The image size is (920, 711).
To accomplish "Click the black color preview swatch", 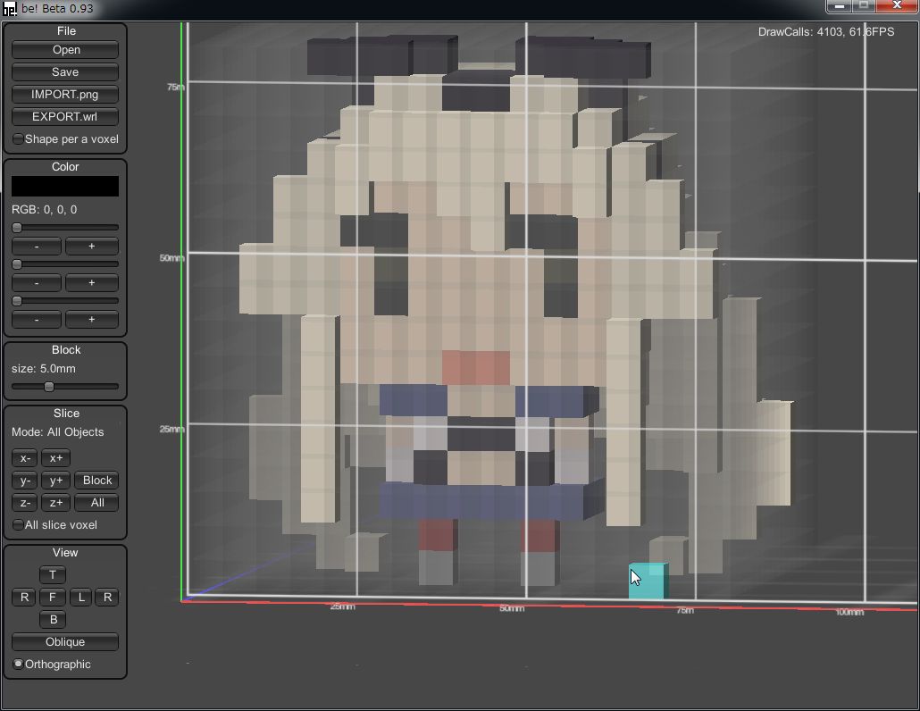I will (65, 186).
